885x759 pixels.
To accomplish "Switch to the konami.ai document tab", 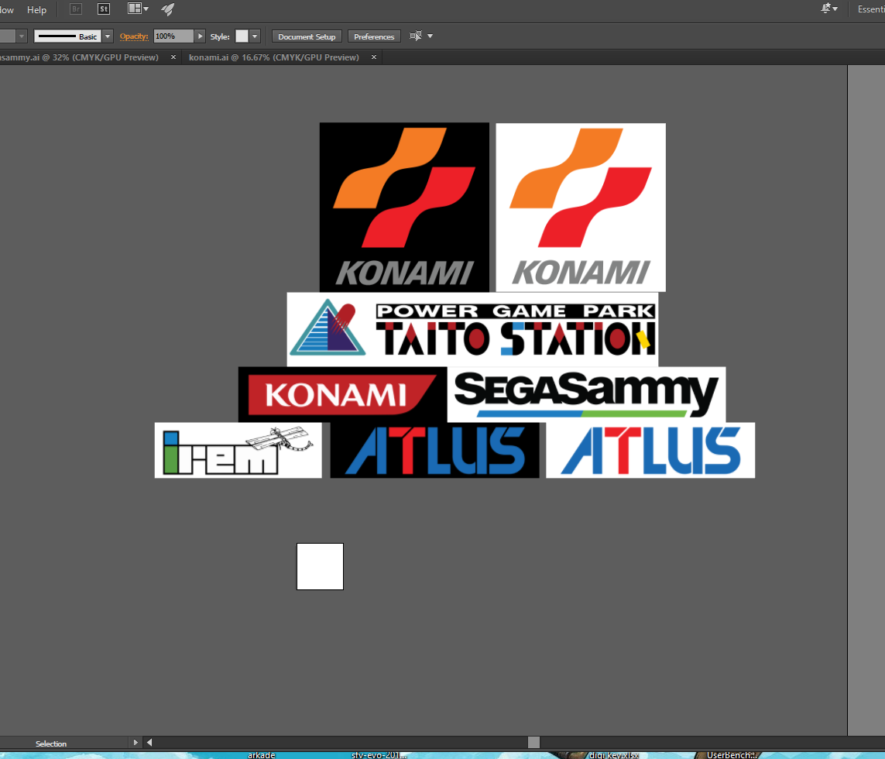I will [x=274, y=57].
